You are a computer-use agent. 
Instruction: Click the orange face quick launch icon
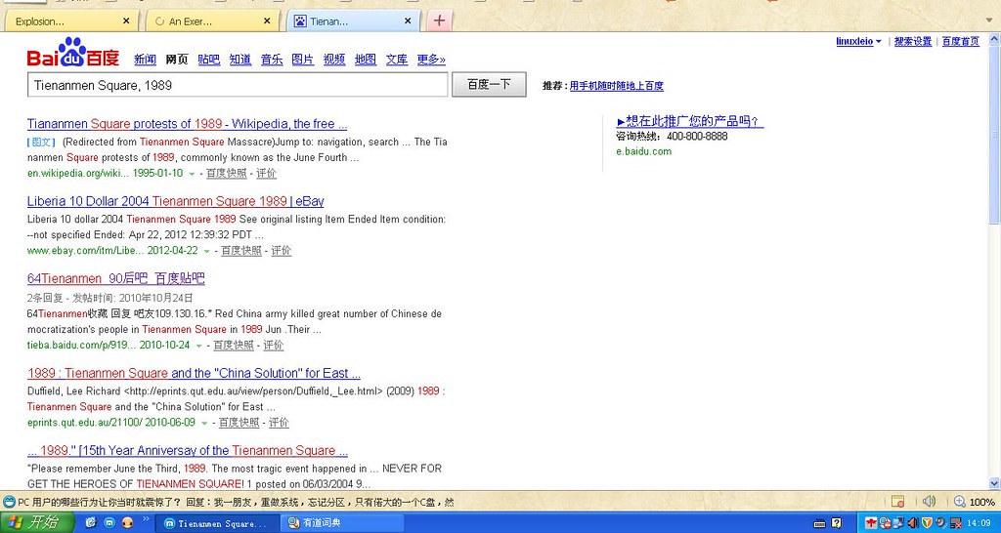127,523
